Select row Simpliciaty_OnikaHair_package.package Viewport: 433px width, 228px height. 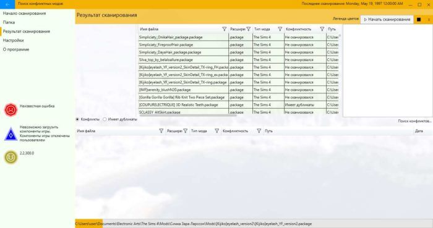(x=238, y=37)
